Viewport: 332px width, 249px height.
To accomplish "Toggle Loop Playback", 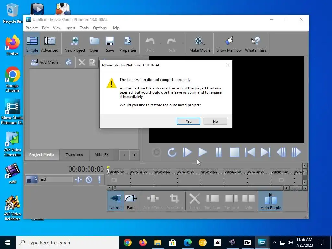I will (x=172, y=152).
